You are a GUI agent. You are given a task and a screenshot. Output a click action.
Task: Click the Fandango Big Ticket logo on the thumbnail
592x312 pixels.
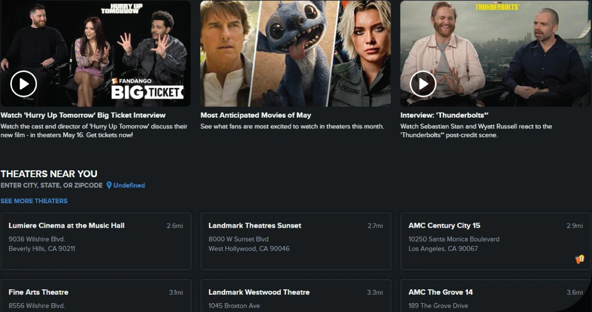[147, 89]
